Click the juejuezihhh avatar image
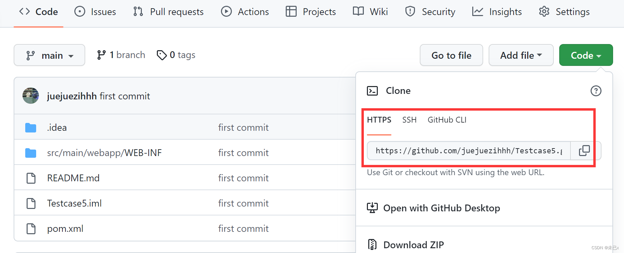This screenshot has width=624, height=253. click(31, 96)
